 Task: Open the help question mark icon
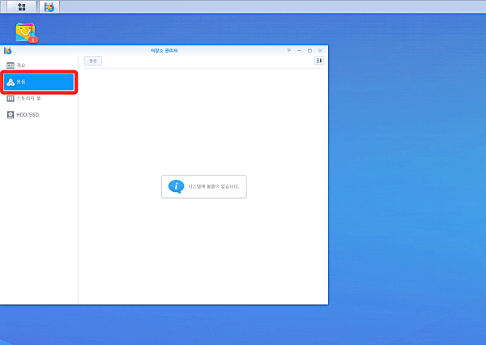(x=288, y=50)
